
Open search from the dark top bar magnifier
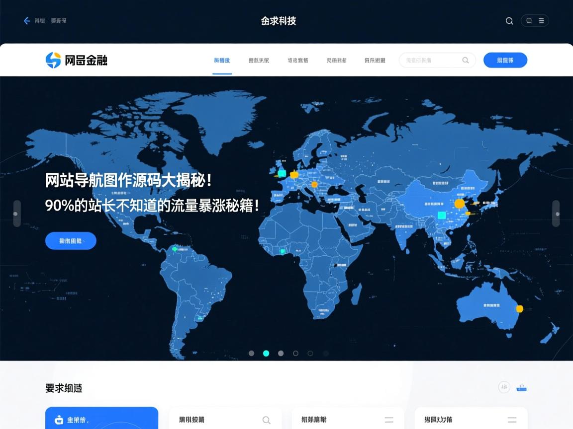point(509,21)
